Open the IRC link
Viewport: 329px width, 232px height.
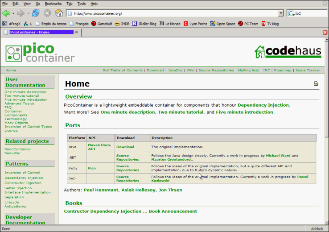[x=267, y=70]
